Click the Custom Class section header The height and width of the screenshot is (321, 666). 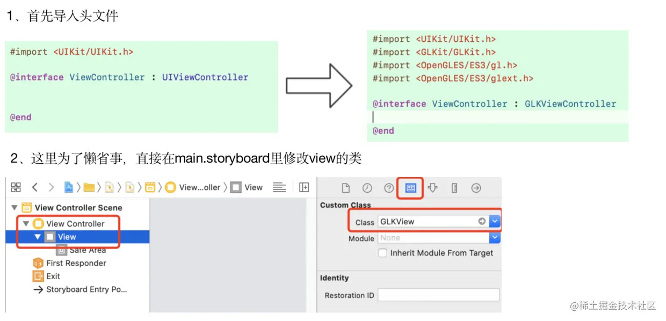pos(345,205)
